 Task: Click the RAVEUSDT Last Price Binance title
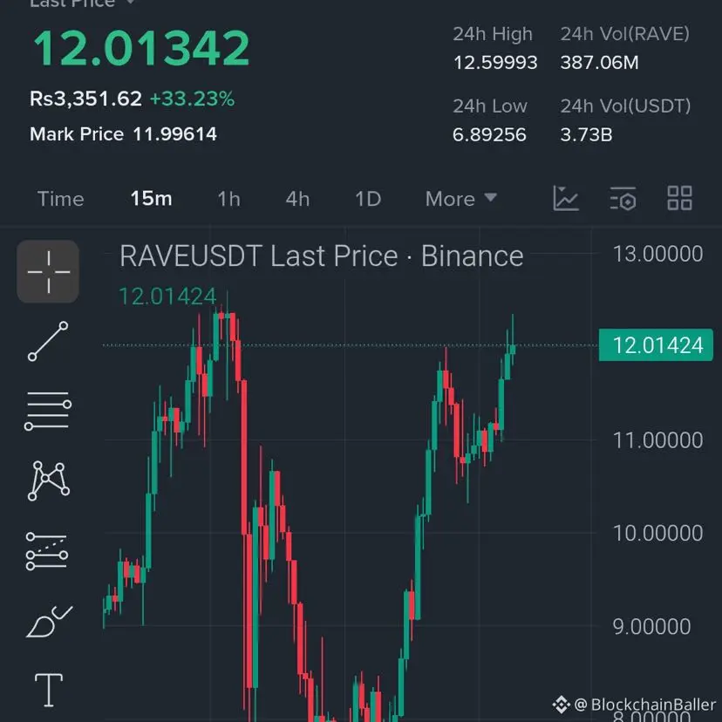(322, 256)
